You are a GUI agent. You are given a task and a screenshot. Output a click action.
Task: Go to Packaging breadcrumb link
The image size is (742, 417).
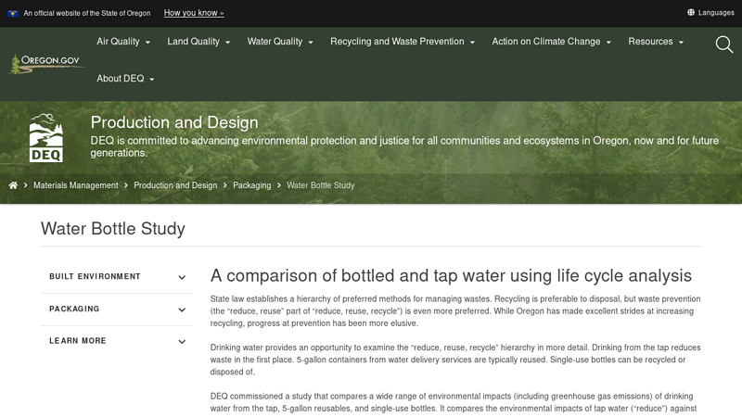(x=251, y=185)
